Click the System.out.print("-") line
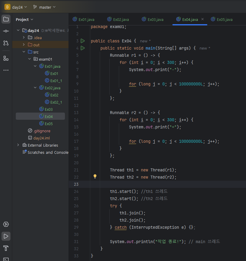Screen dimensions: 246x261 click(155, 70)
